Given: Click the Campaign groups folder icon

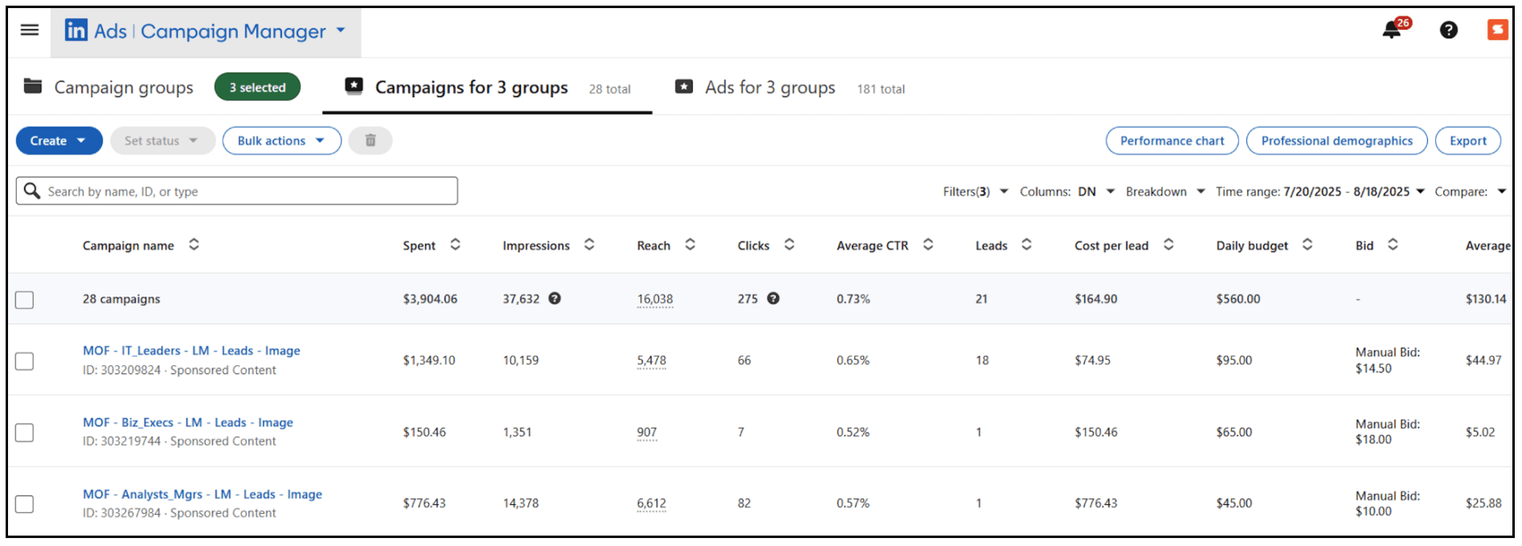Looking at the screenshot, I should click(33, 86).
